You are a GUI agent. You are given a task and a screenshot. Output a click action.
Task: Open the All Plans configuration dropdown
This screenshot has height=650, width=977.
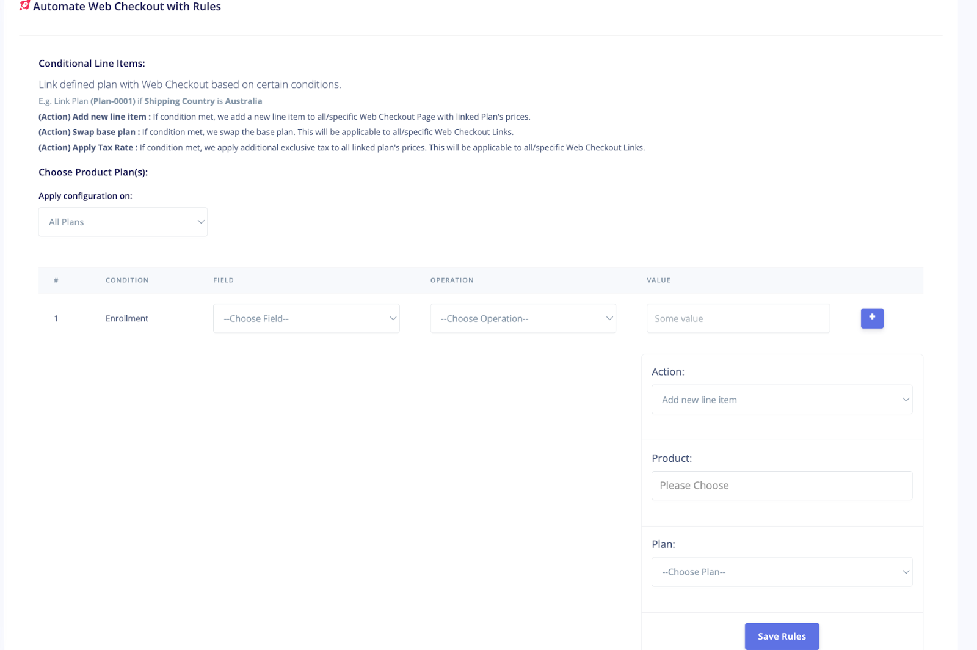[122, 222]
